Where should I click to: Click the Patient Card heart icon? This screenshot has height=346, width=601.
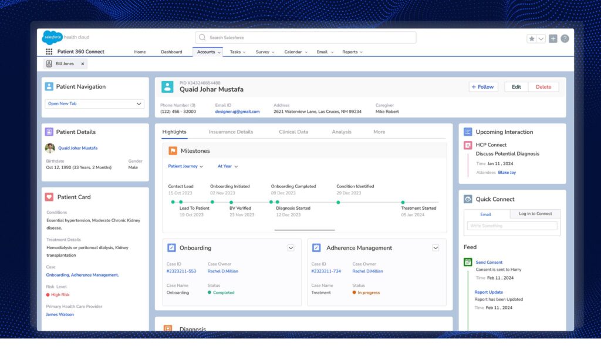[49, 197]
